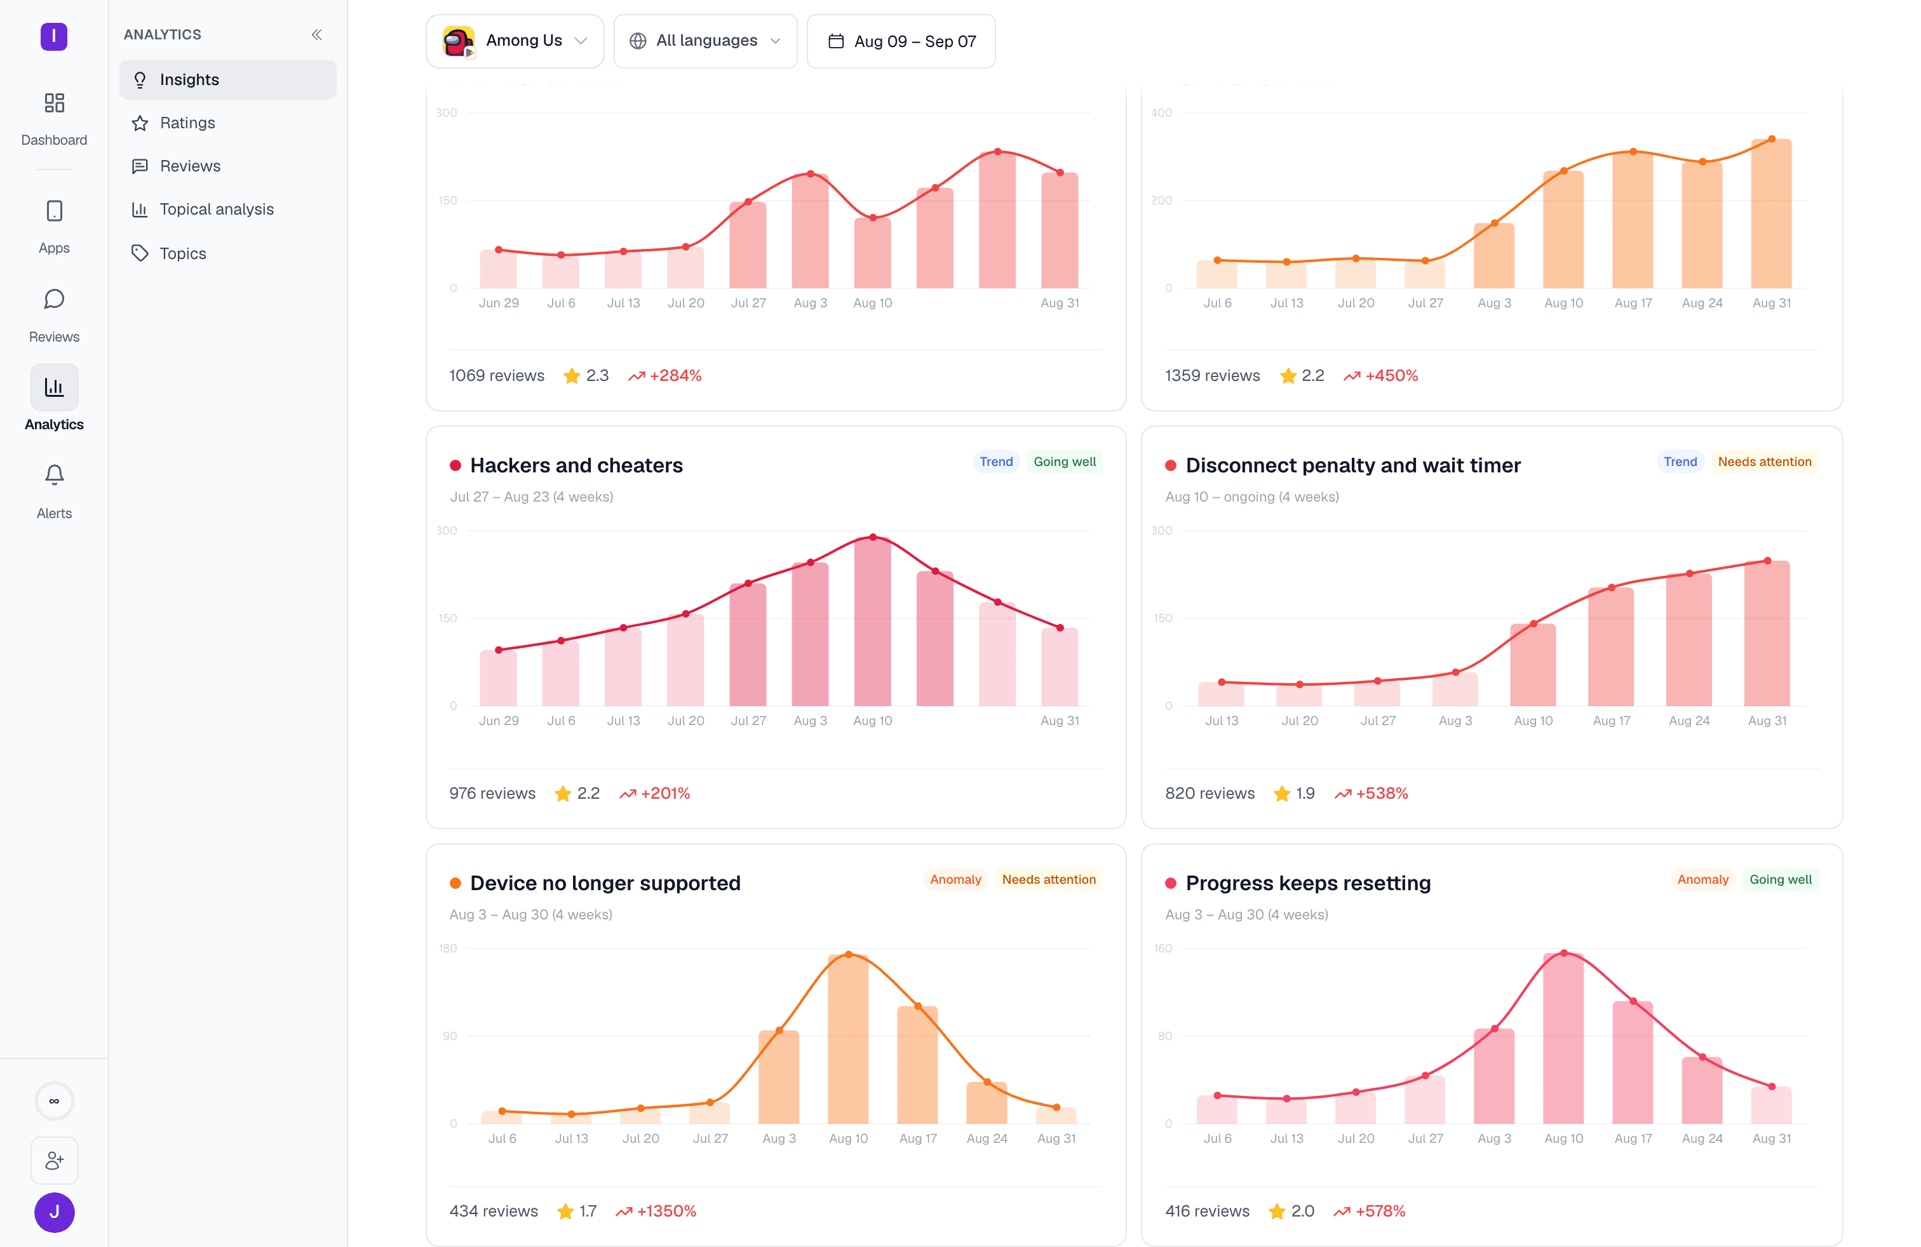Open the Hackers and cheaters insight title
The height and width of the screenshot is (1247, 1921).
click(x=576, y=465)
